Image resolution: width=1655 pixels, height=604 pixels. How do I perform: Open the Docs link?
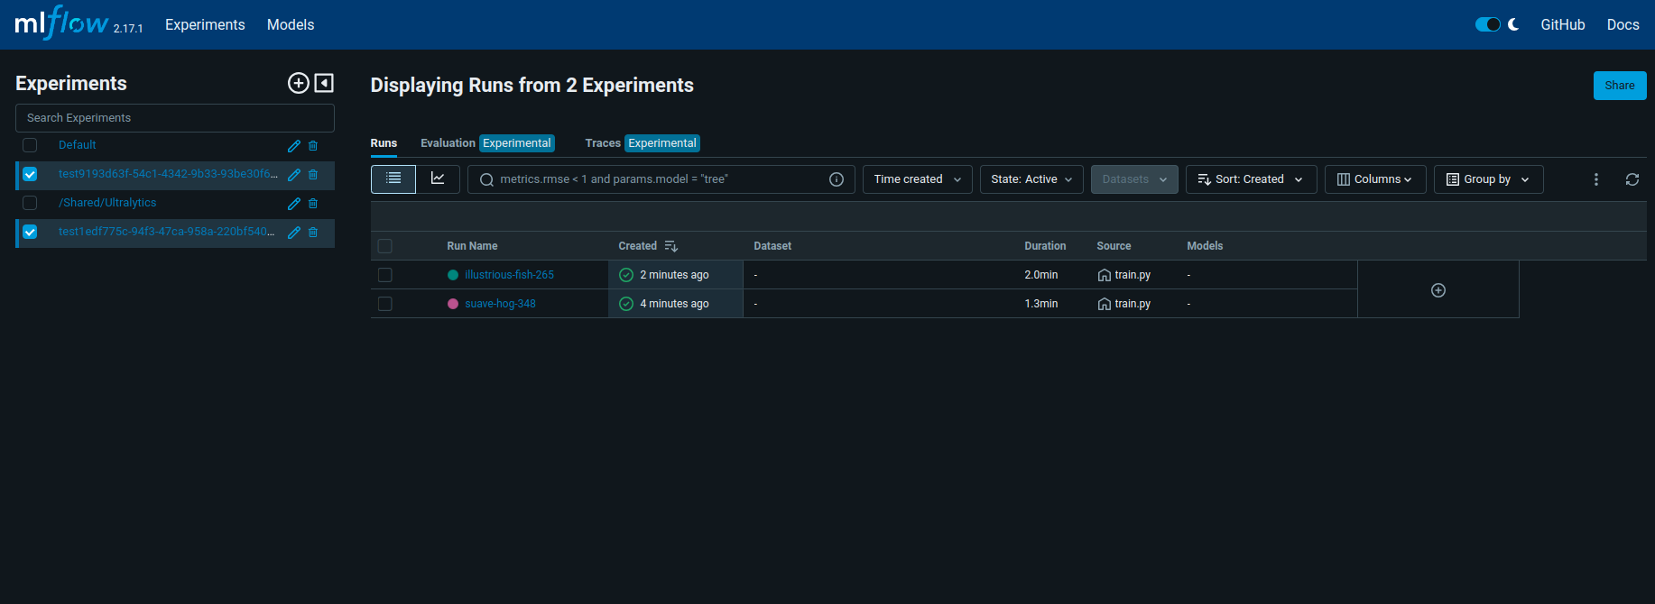point(1623,24)
